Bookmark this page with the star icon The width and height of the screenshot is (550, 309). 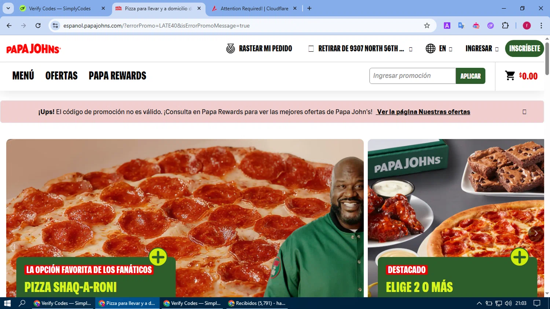point(427,25)
